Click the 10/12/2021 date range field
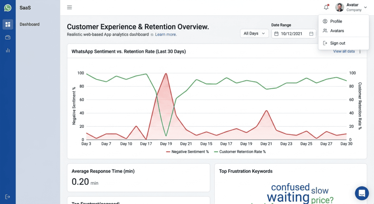The height and width of the screenshot is (204, 374). click(x=294, y=34)
